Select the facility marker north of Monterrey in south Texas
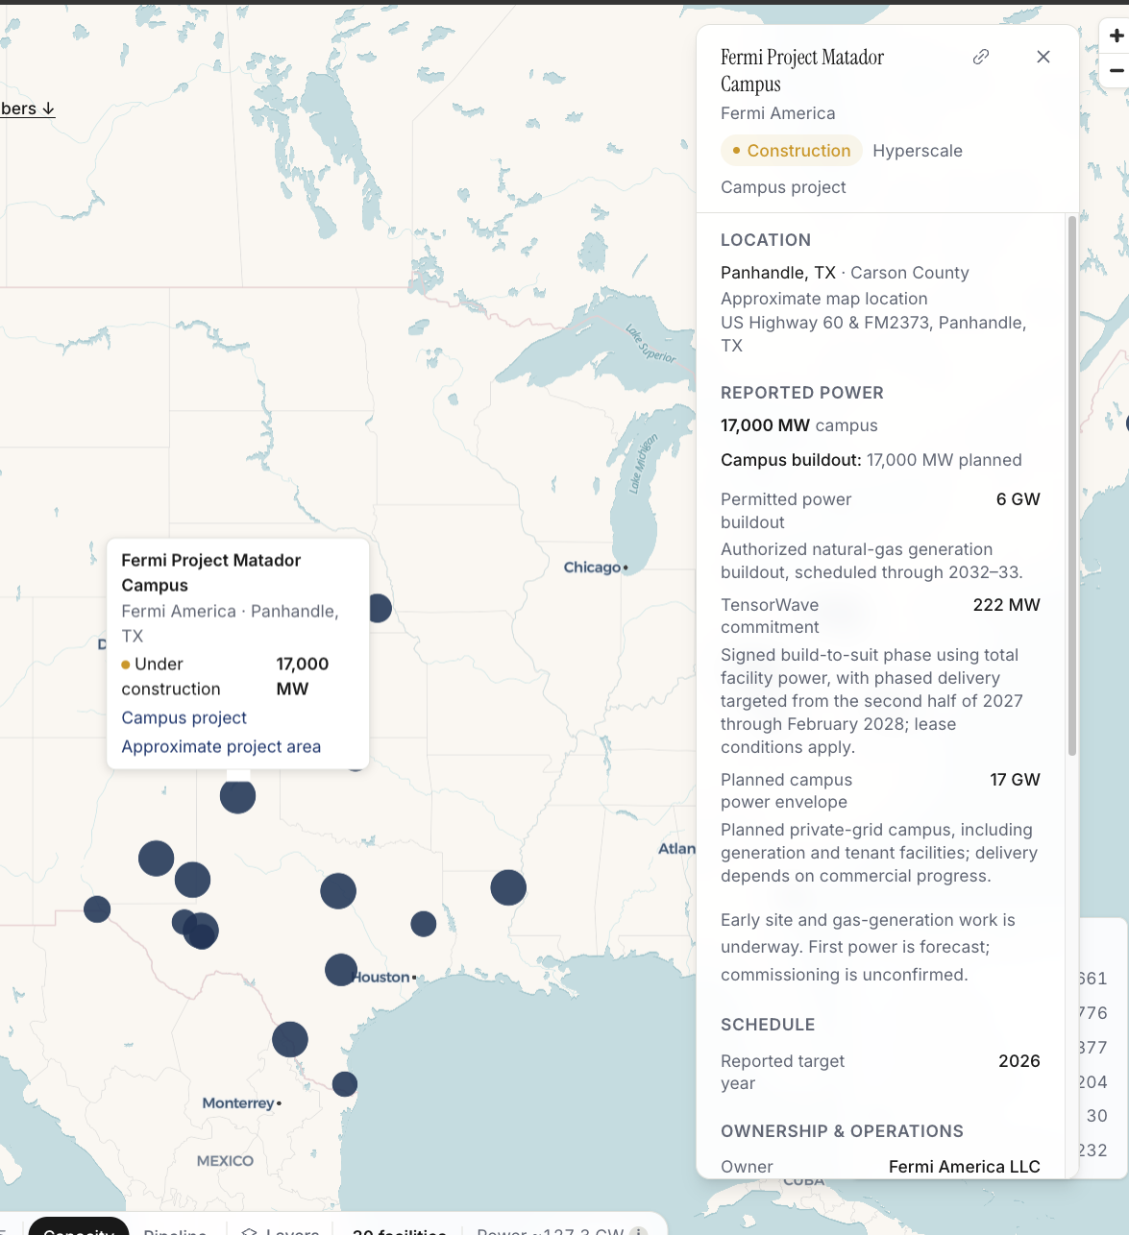This screenshot has width=1129, height=1235. (290, 1039)
